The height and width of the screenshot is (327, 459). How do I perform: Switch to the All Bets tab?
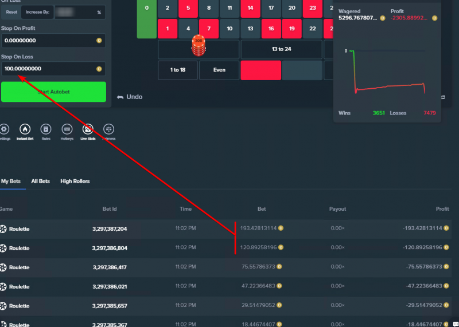(40, 181)
